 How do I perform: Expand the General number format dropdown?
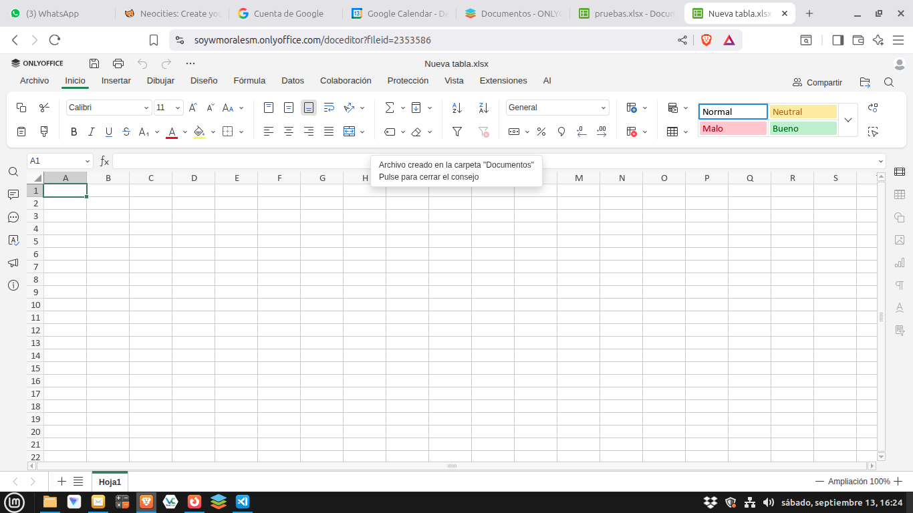tap(603, 108)
